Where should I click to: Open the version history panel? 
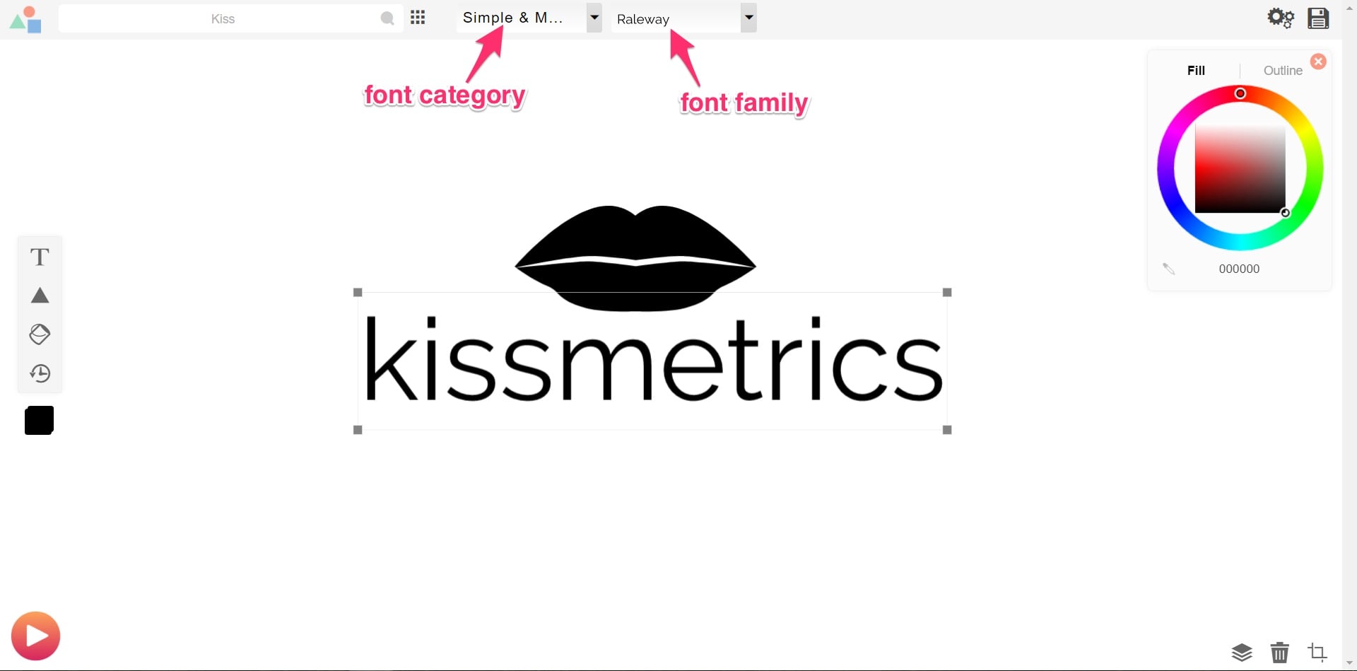pyautogui.click(x=40, y=373)
